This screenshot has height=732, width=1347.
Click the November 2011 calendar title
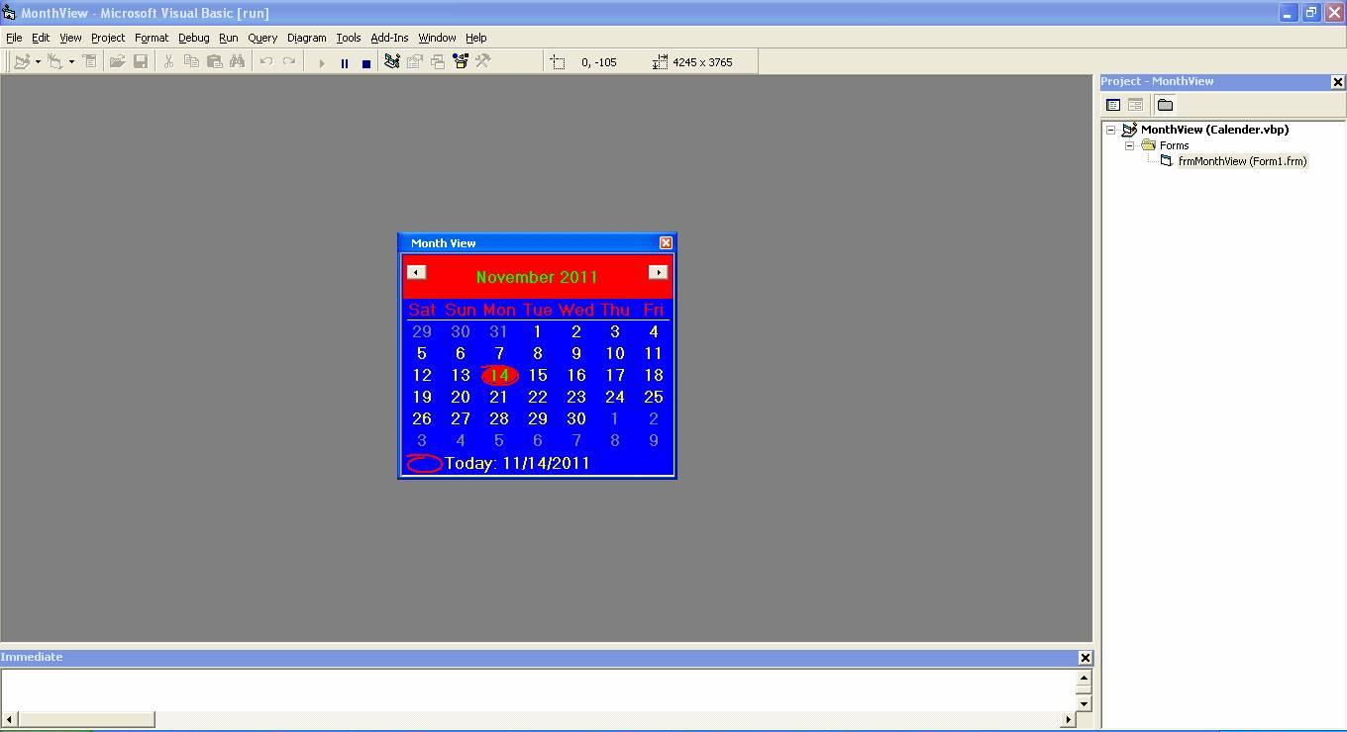pyautogui.click(x=537, y=277)
